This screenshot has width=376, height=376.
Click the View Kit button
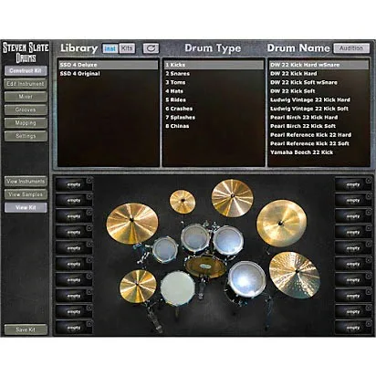pyautogui.click(x=26, y=207)
